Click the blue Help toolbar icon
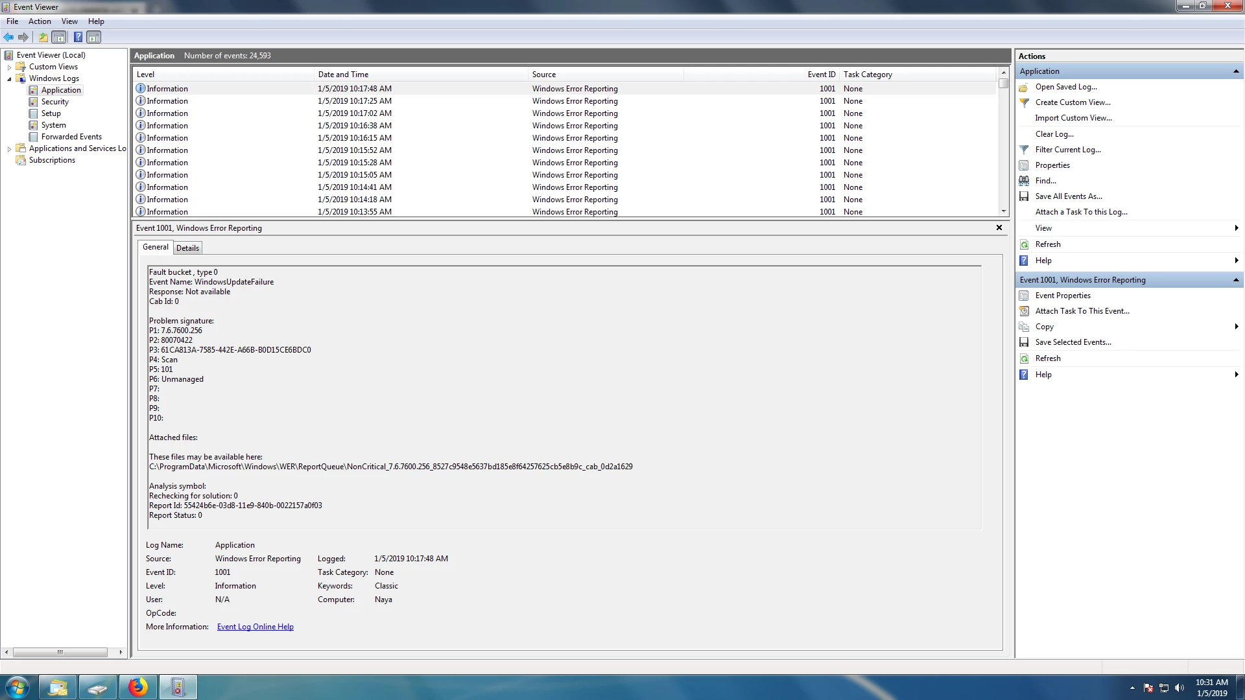The width and height of the screenshot is (1245, 700). 78,38
